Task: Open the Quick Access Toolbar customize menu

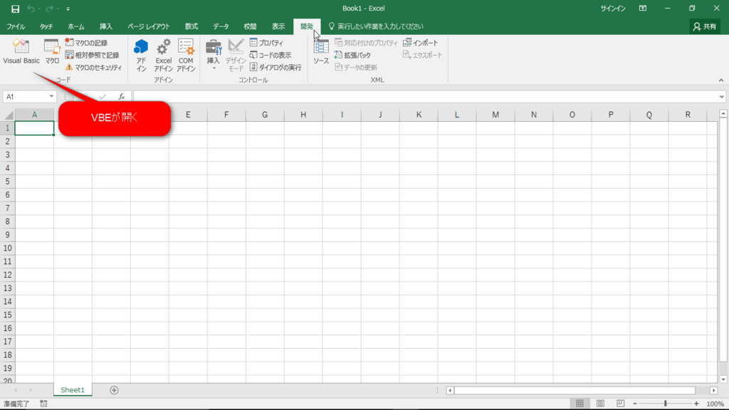Action: [68, 9]
